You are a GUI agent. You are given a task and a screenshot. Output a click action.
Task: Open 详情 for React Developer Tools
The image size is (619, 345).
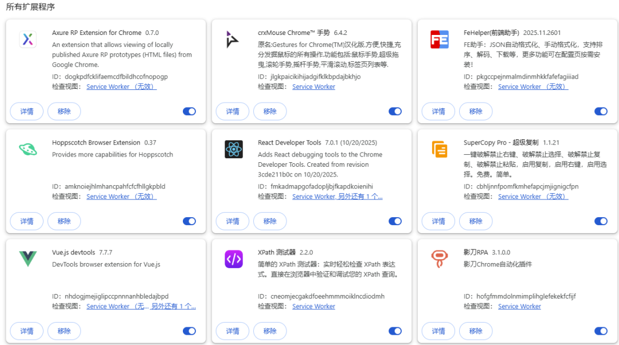pyautogui.click(x=233, y=221)
